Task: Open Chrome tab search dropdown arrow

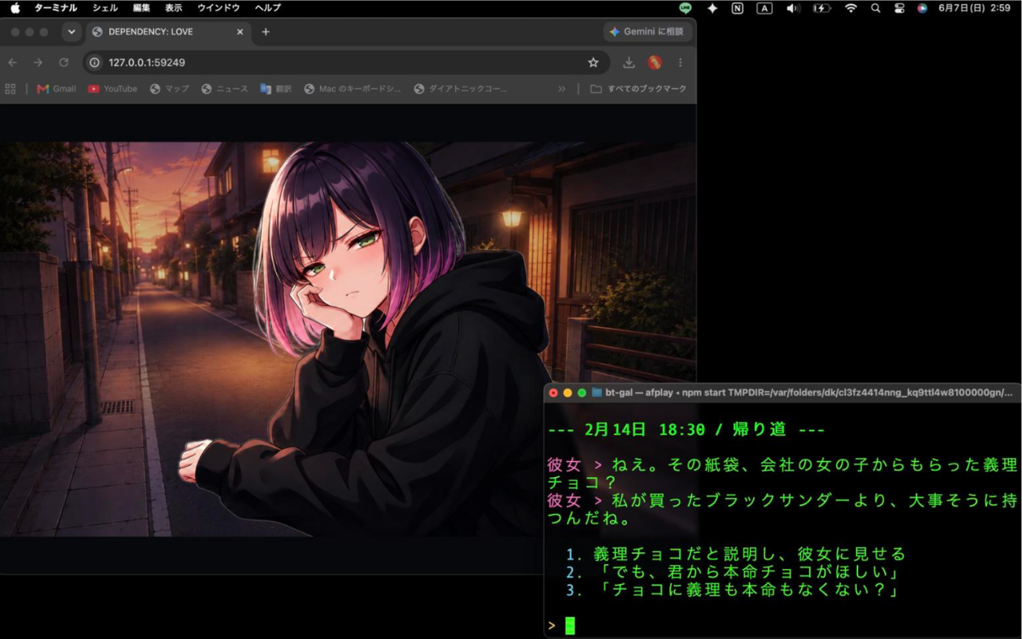Action: [72, 32]
